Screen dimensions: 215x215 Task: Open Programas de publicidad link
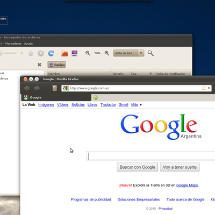(x=91, y=199)
